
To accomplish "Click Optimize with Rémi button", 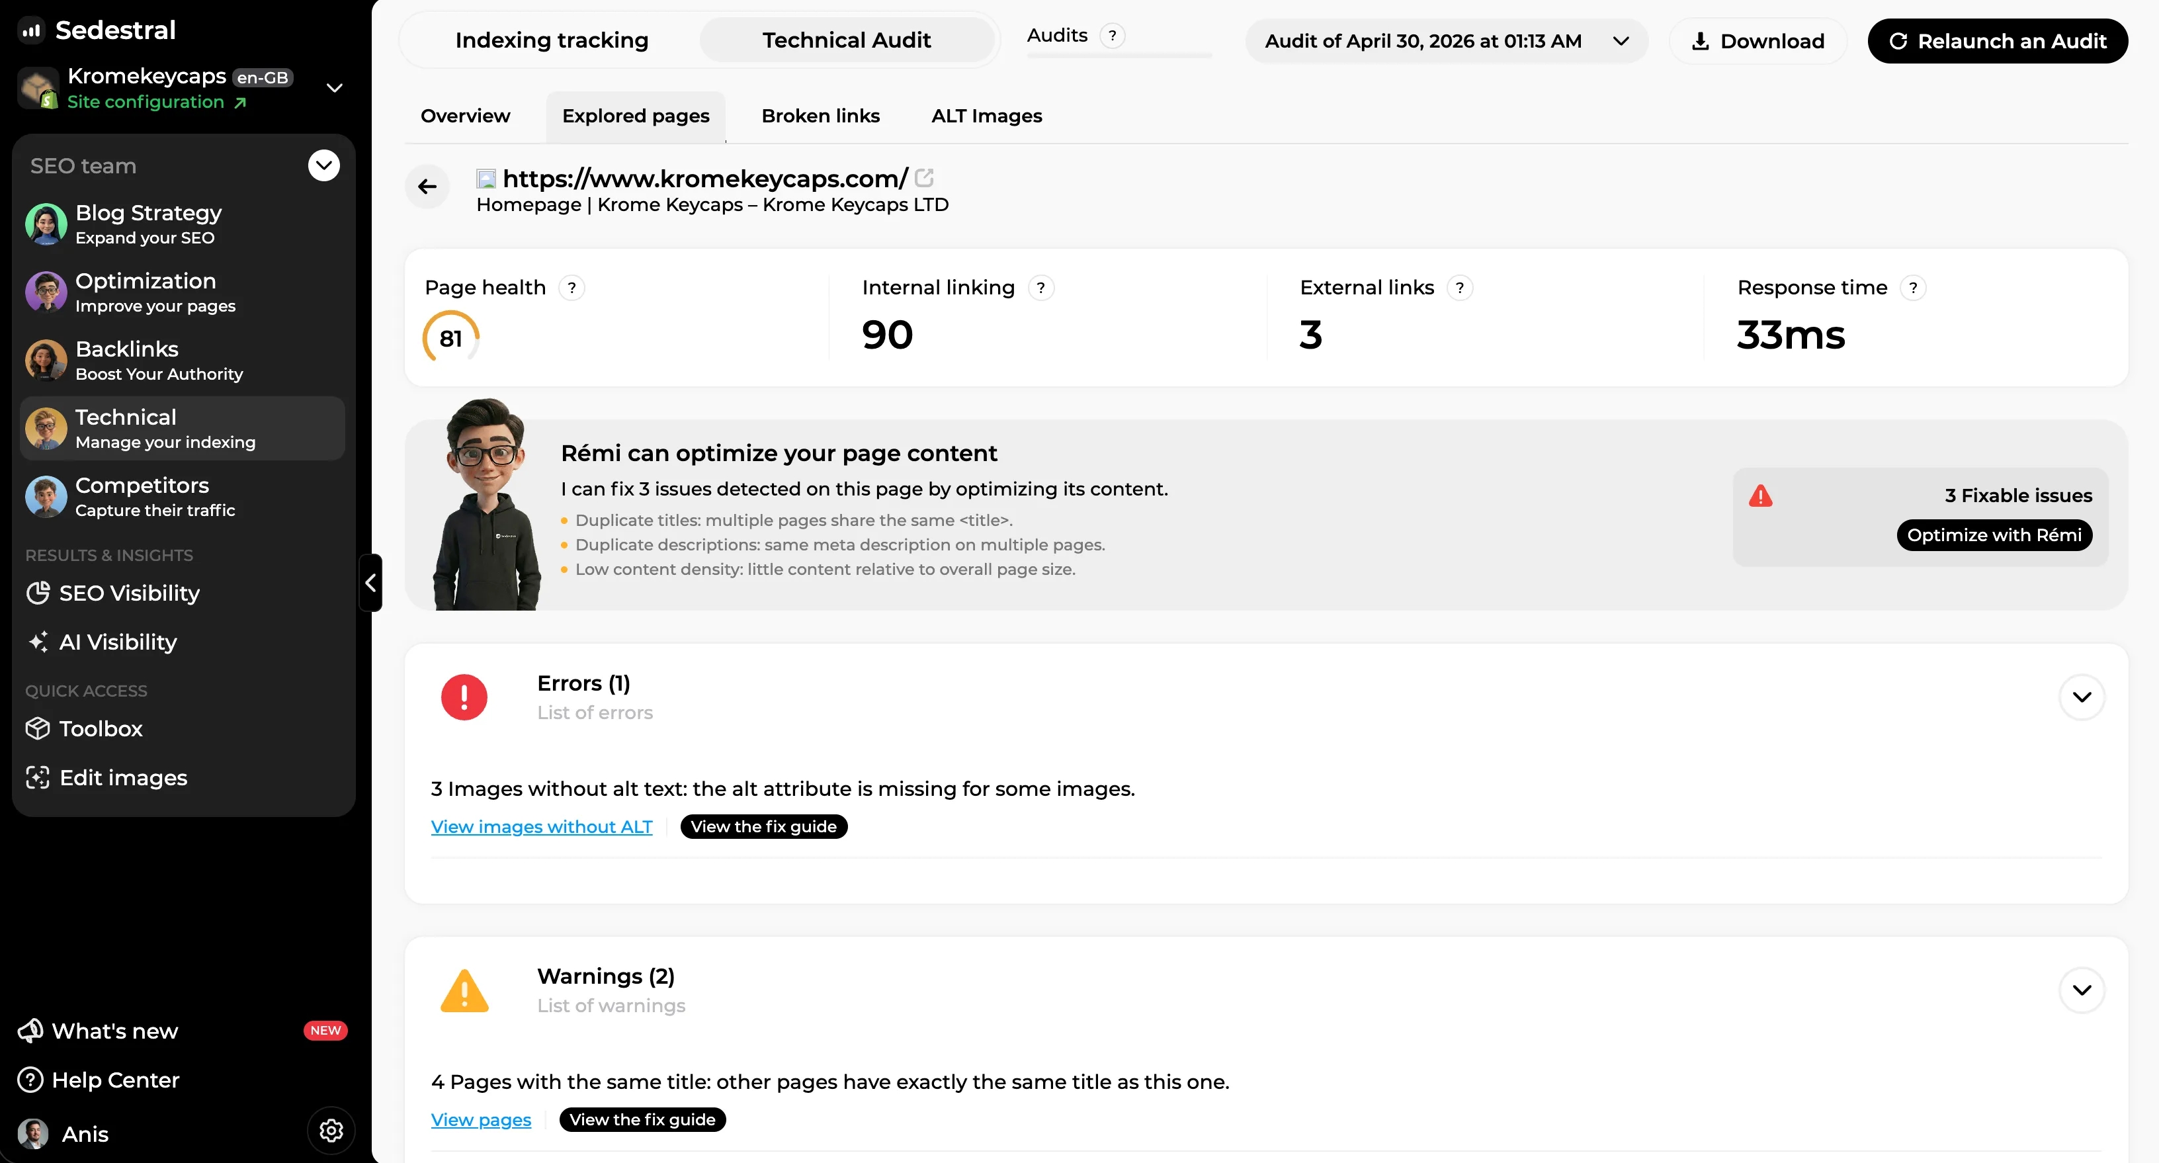I will (x=1995, y=535).
